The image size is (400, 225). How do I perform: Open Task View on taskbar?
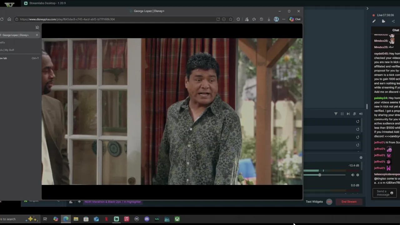tap(45, 219)
